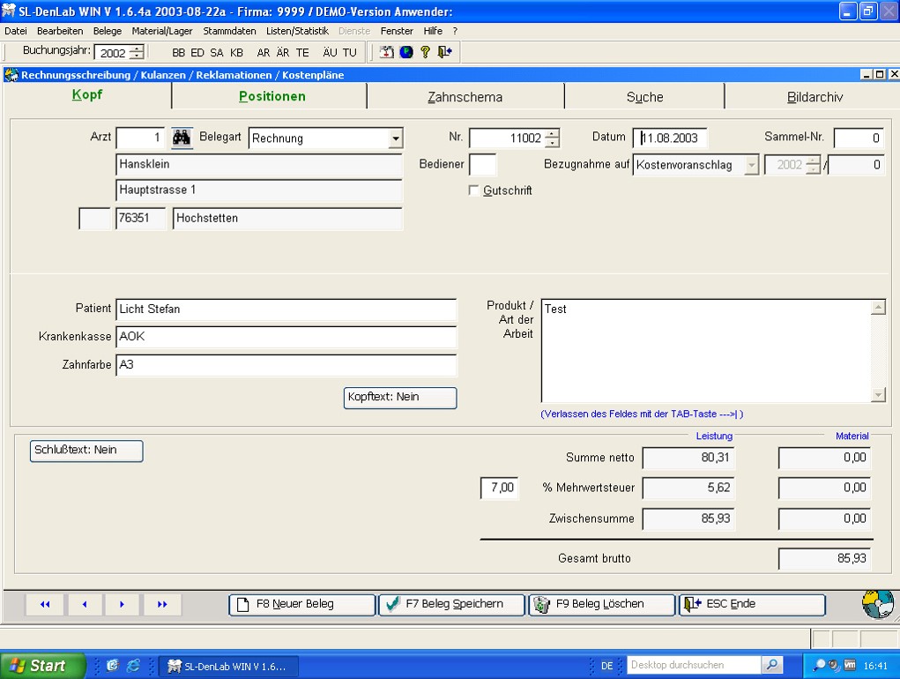900x679 pixels.
Task: Open the Belege menu
Action: point(108,31)
